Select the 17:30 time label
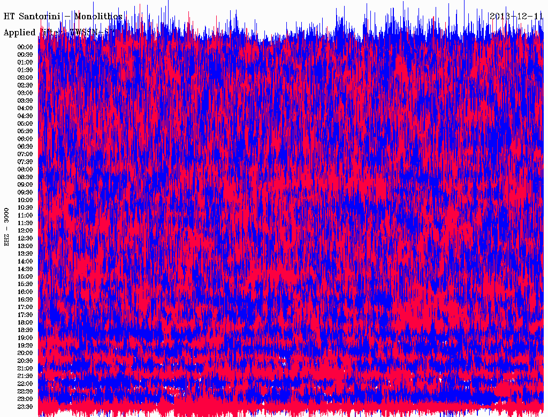Screen dimensions: 548x417 click(x=25, y=315)
